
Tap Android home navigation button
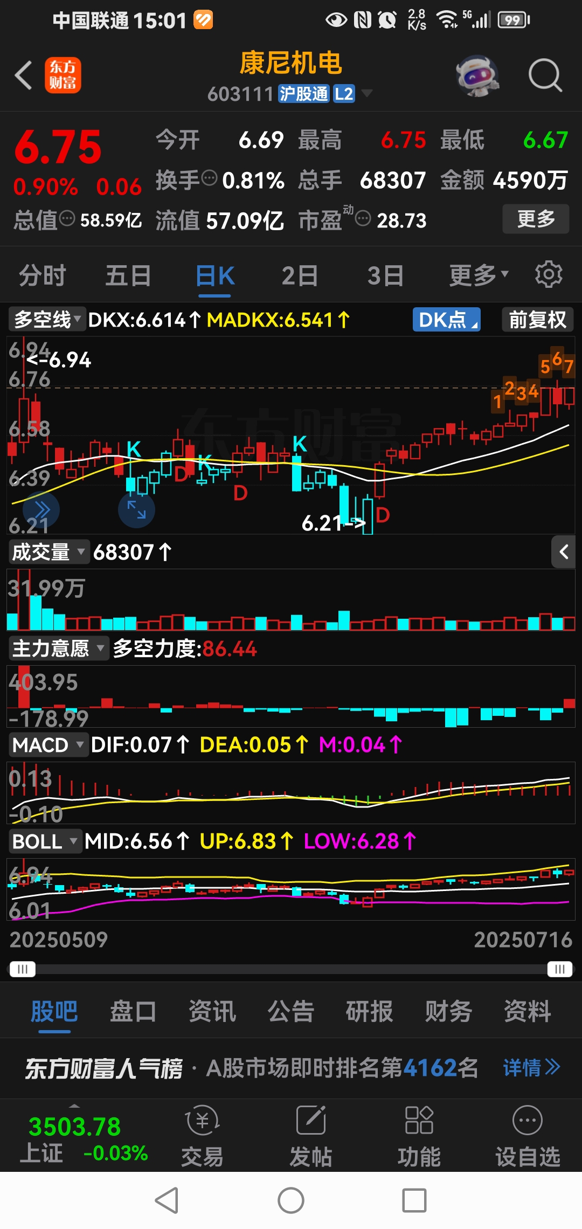point(291,1200)
